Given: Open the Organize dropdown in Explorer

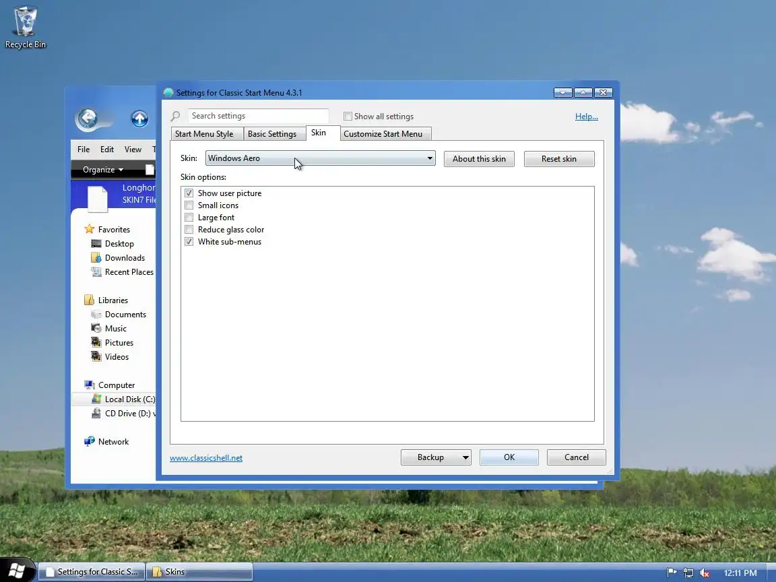Looking at the screenshot, I should 103,170.
